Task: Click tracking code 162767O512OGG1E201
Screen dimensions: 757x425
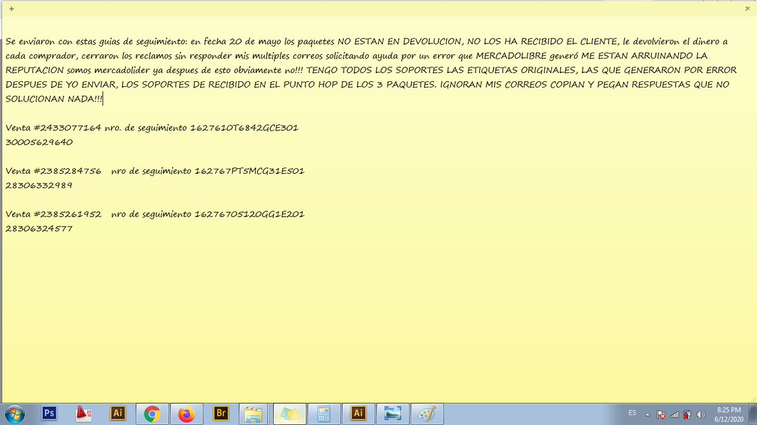Action: point(249,214)
